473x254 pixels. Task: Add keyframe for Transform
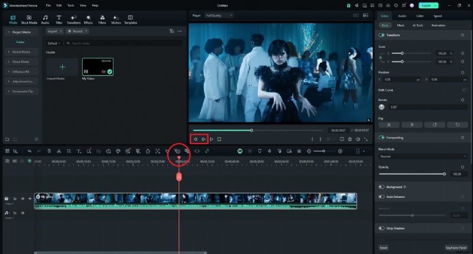click(x=462, y=35)
